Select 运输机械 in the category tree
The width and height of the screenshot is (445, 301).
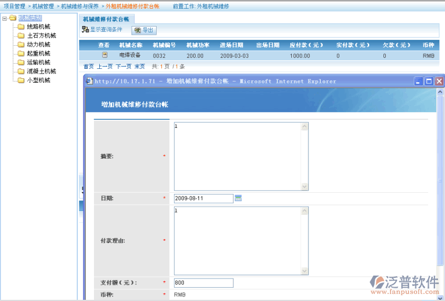click(x=38, y=63)
